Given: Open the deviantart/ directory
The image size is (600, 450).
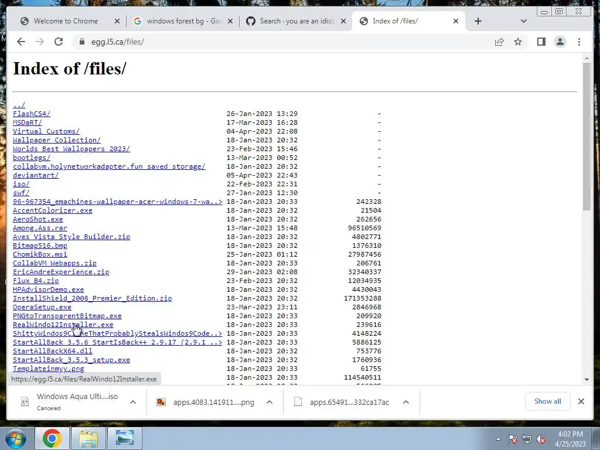Looking at the screenshot, I should point(36,175).
